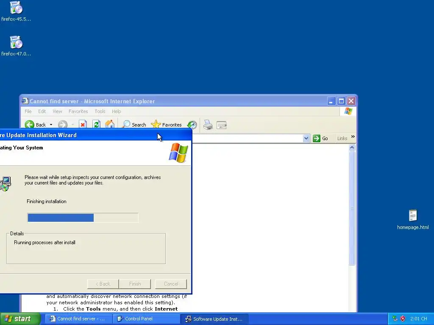Click the Update Installation Wizard title bar
The height and width of the screenshot is (325, 434).
pos(95,135)
